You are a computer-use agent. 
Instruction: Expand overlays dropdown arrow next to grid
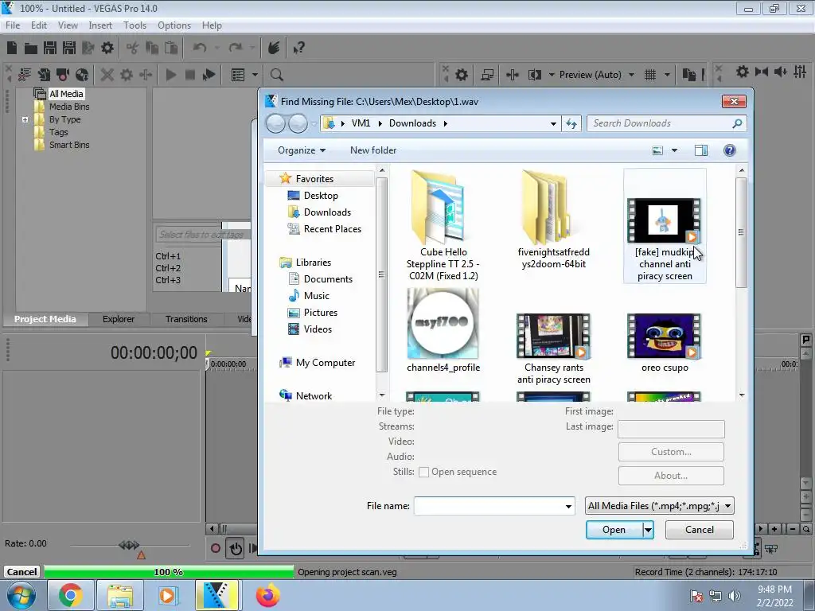(667, 75)
